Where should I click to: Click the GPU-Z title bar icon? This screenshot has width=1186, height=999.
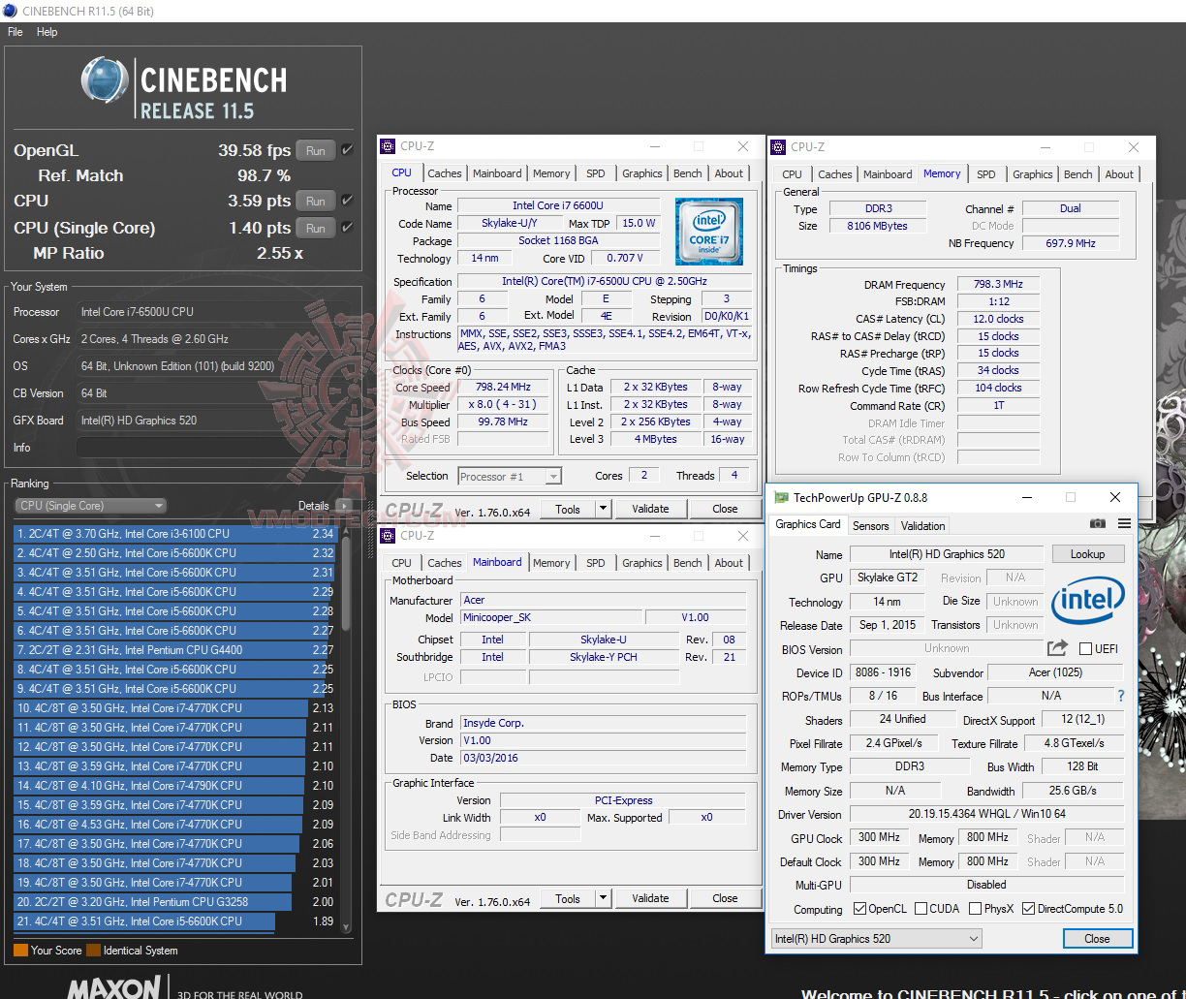781,497
